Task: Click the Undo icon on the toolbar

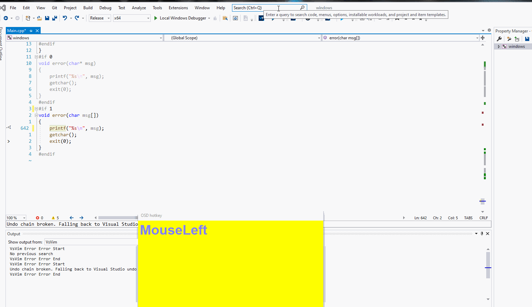Action: pyautogui.click(x=65, y=18)
